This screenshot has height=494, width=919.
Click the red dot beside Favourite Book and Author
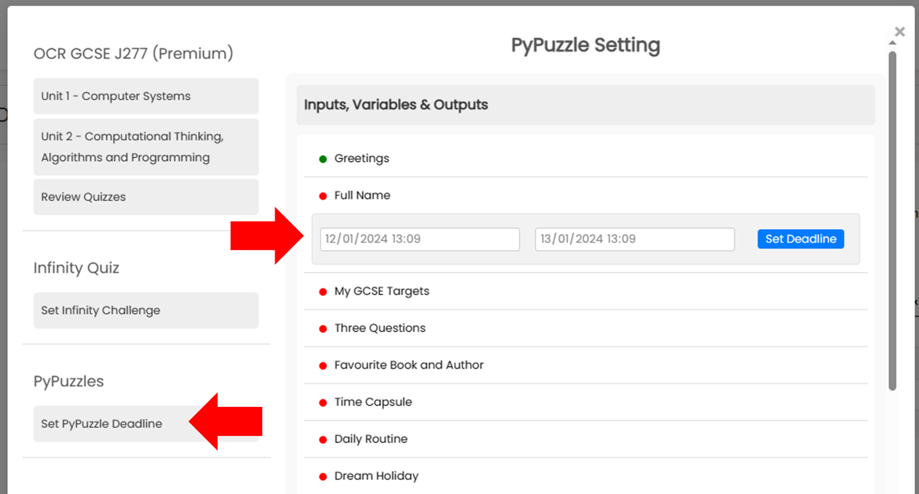click(x=323, y=366)
